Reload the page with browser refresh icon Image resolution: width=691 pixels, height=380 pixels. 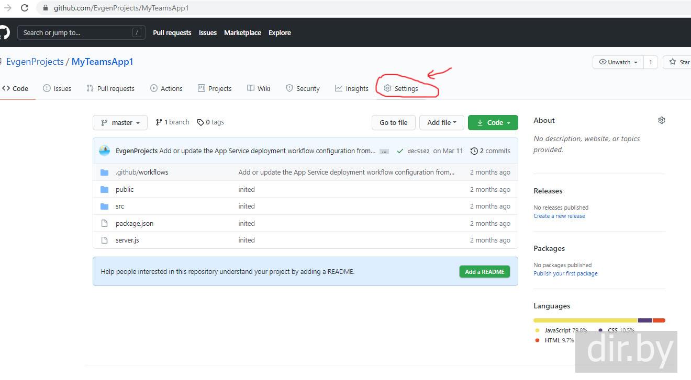tap(25, 8)
